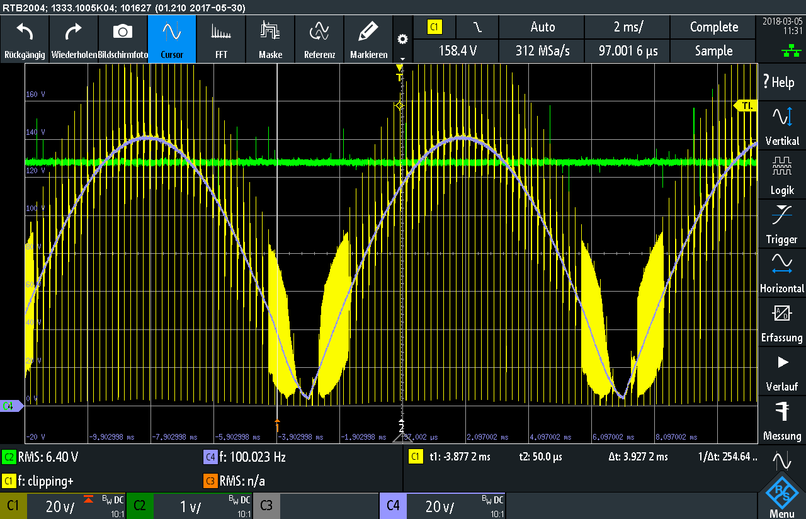Click the C4 ground level marker
This screenshot has height=519, width=806.
(x=11, y=406)
